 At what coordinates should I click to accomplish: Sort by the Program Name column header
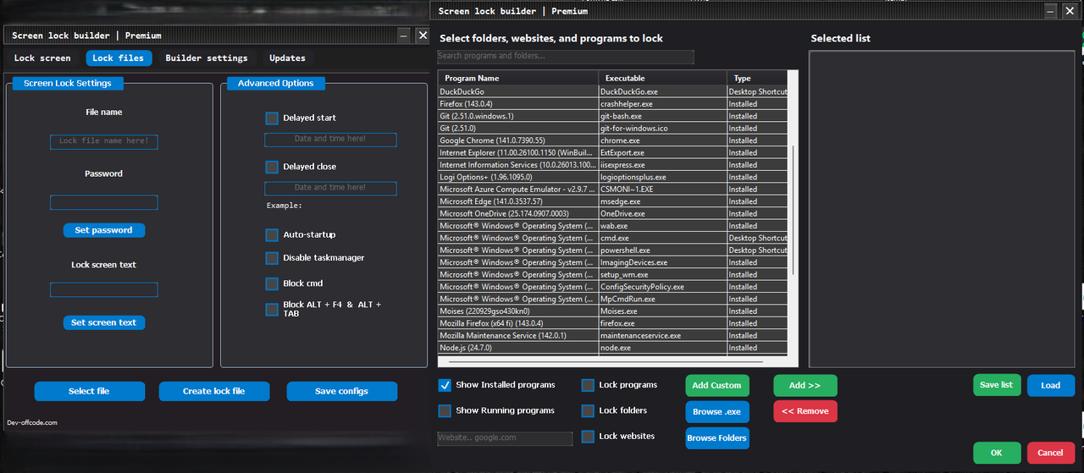coord(517,78)
